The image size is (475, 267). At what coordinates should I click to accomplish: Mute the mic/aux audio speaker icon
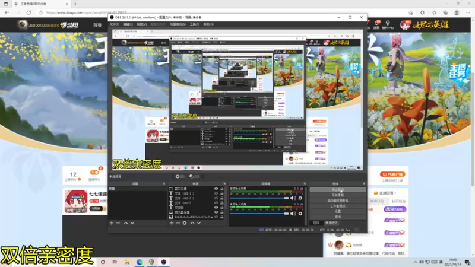pos(293,214)
